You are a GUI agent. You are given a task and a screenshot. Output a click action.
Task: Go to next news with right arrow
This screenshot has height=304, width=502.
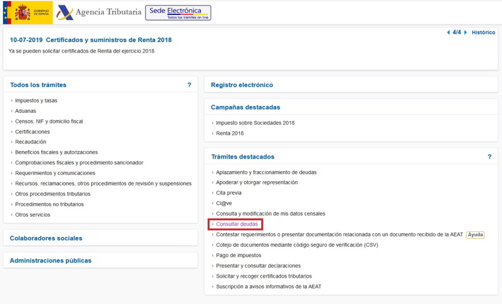466,33
